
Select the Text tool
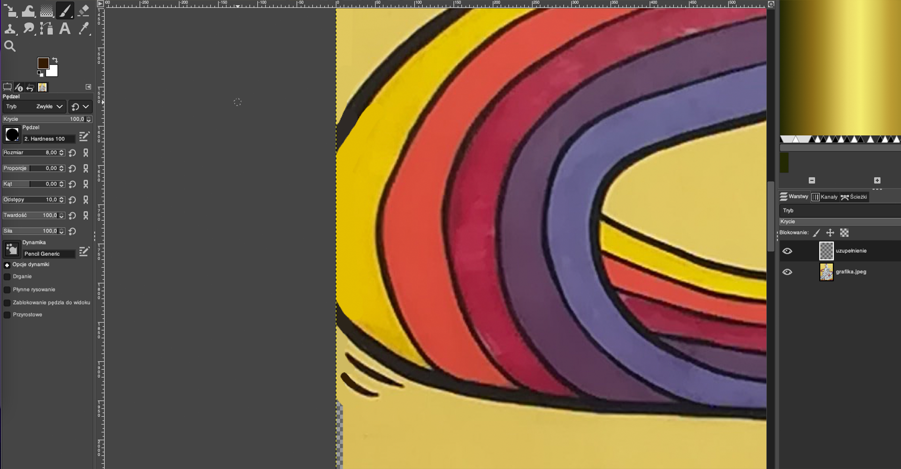click(x=65, y=29)
